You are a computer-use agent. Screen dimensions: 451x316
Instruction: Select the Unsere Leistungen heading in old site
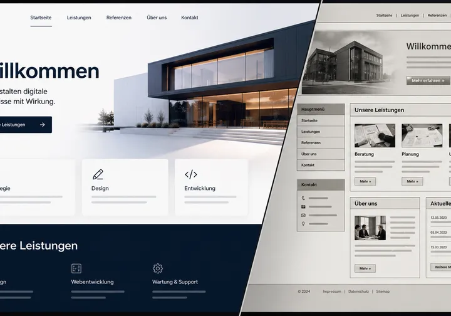[x=380, y=110]
